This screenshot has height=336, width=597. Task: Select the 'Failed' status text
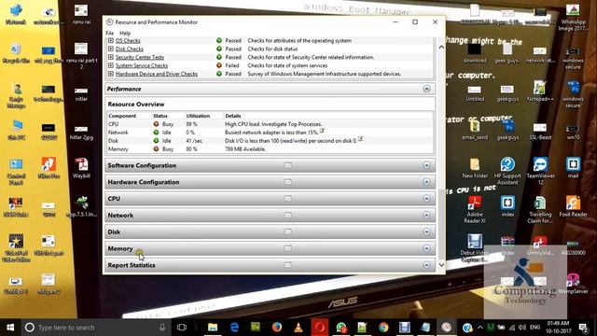232,65
